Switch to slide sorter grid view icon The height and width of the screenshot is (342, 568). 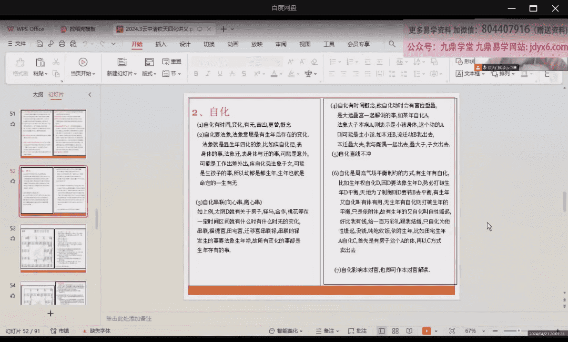[395, 331]
